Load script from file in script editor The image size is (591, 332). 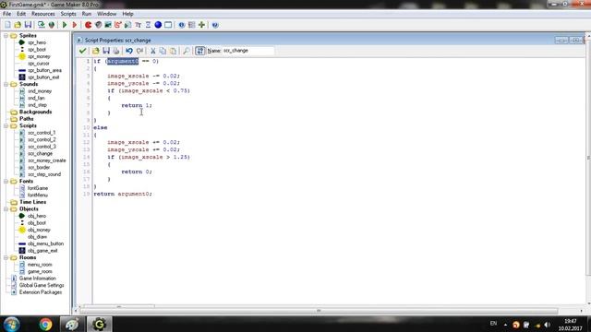96,51
